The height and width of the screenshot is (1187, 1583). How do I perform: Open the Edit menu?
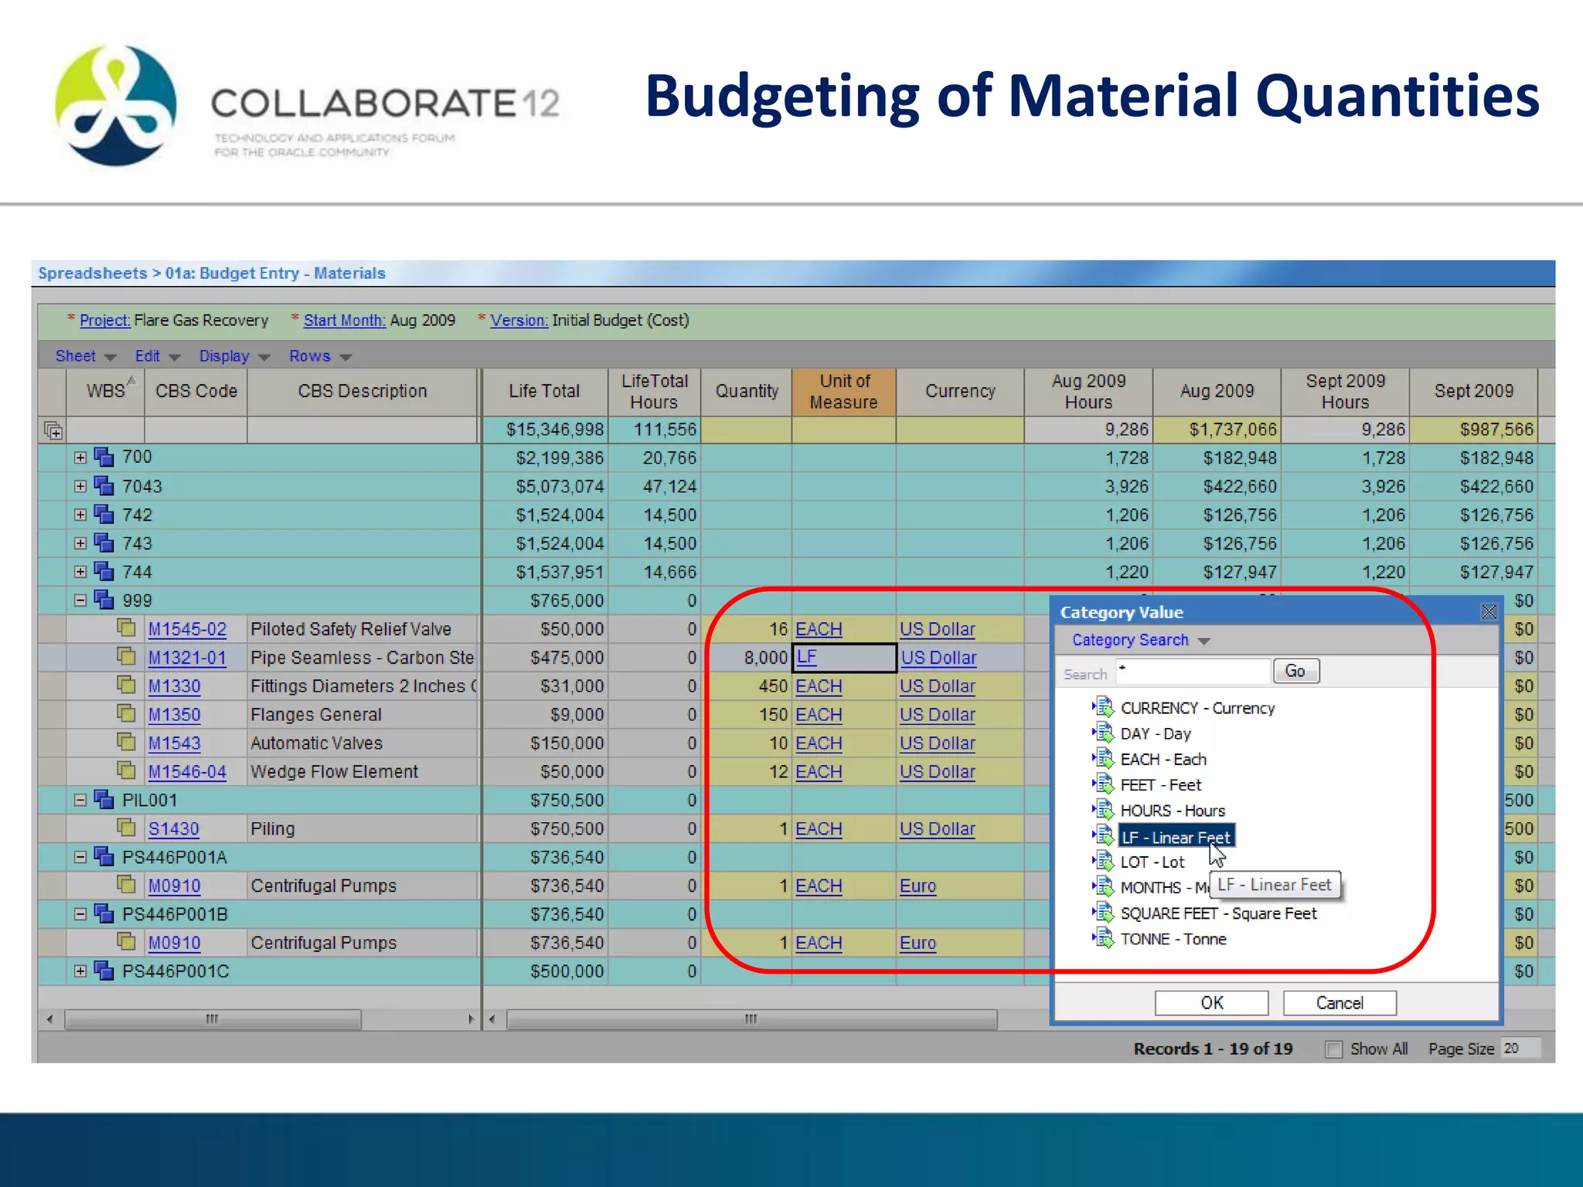157,356
